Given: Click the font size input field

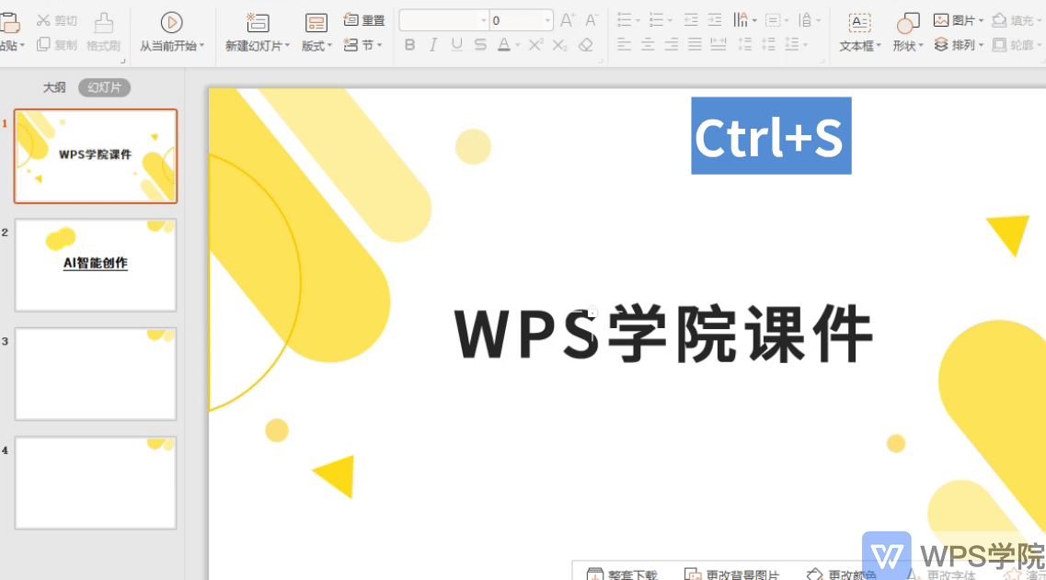Looking at the screenshot, I should [x=516, y=20].
